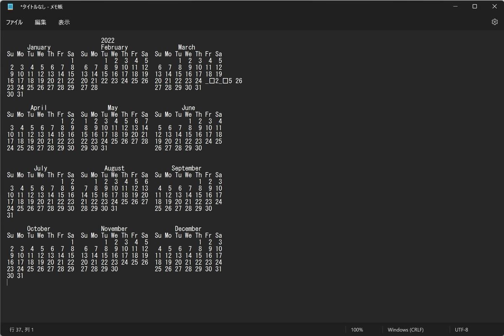Click the June month heading
The height and width of the screenshot is (336, 504).
pyautogui.click(x=188, y=108)
